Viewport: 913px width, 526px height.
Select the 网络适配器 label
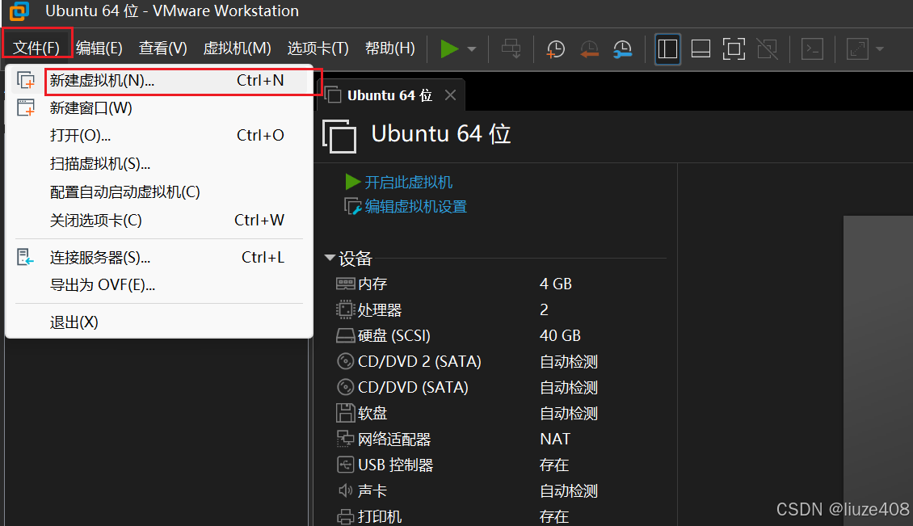394,440
